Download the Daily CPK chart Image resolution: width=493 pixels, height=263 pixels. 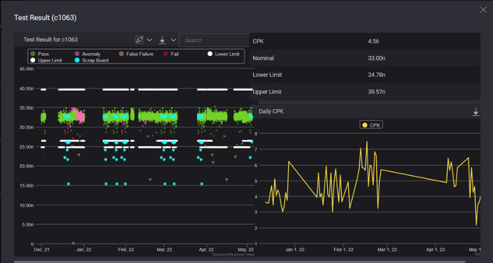pyautogui.click(x=476, y=112)
